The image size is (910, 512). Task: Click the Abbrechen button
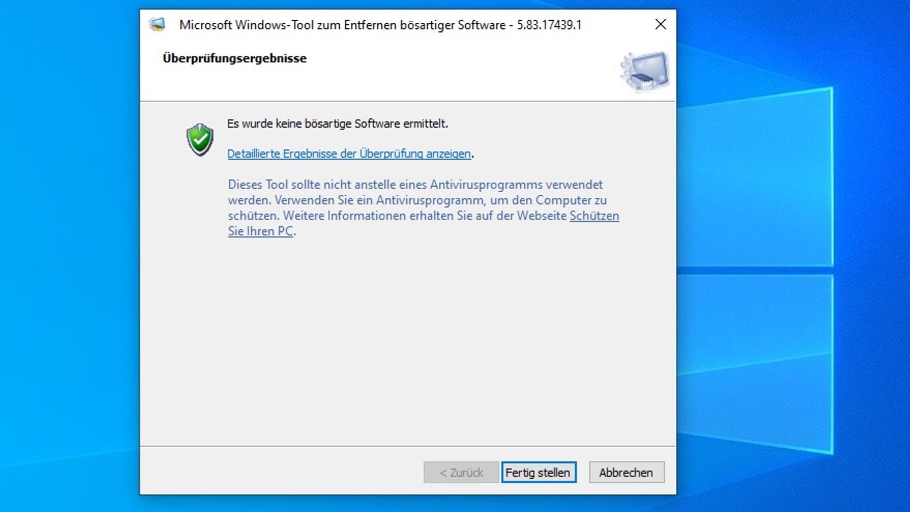(x=626, y=472)
